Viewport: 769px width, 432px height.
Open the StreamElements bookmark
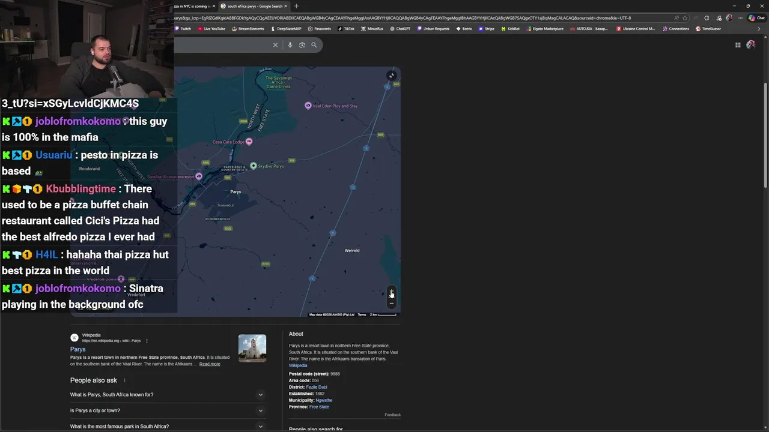(248, 29)
